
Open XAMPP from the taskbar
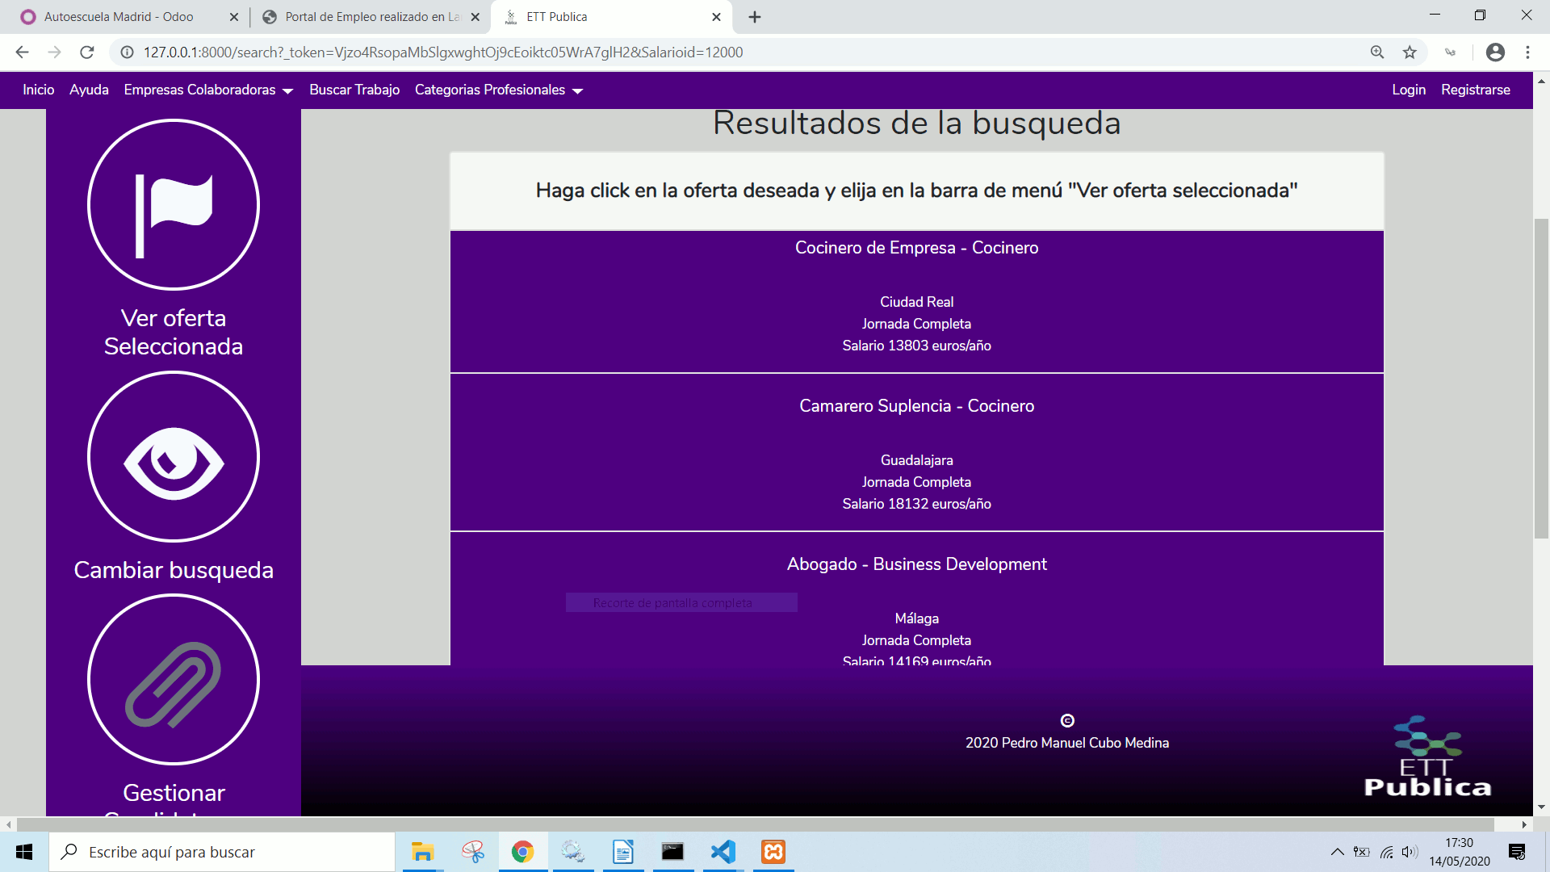click(x=773, y=852)
